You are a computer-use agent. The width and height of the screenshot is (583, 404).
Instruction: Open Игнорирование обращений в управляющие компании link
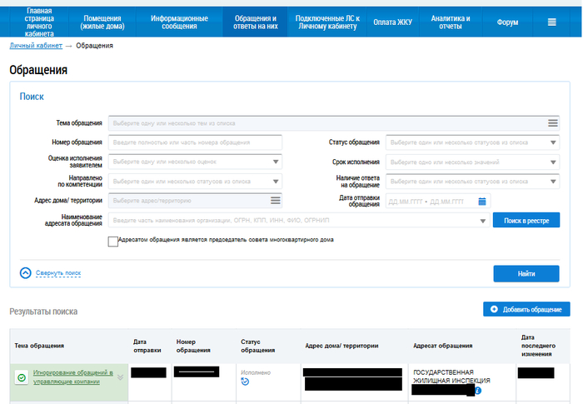tap(73, 377)
